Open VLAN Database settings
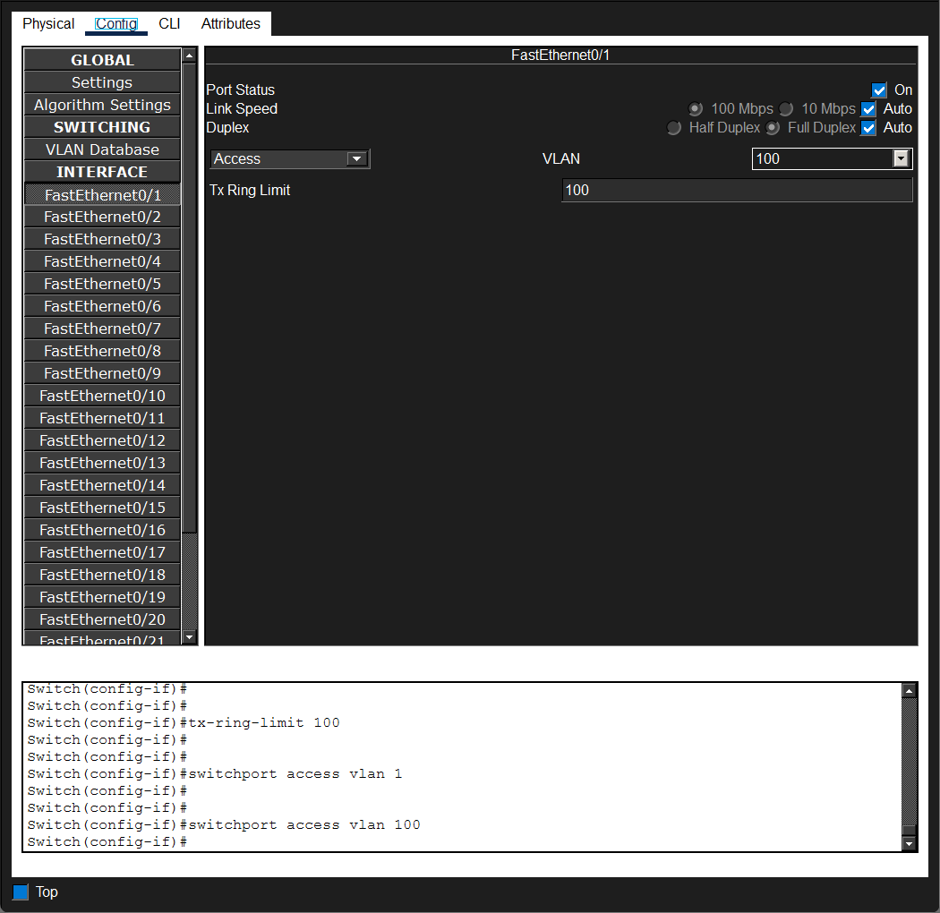 (x=103, y=149)
